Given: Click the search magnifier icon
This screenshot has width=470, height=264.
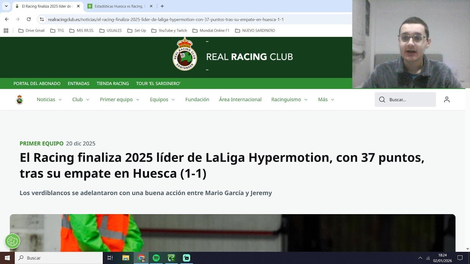Looking at the screenshot, I should (x=382, y=100).
